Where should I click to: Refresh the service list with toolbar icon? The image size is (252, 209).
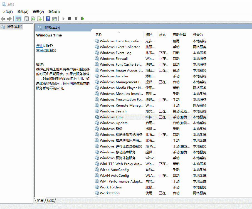click(33, 18)
